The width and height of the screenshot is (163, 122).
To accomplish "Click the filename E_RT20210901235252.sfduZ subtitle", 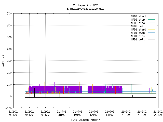I will coord(86,9).
